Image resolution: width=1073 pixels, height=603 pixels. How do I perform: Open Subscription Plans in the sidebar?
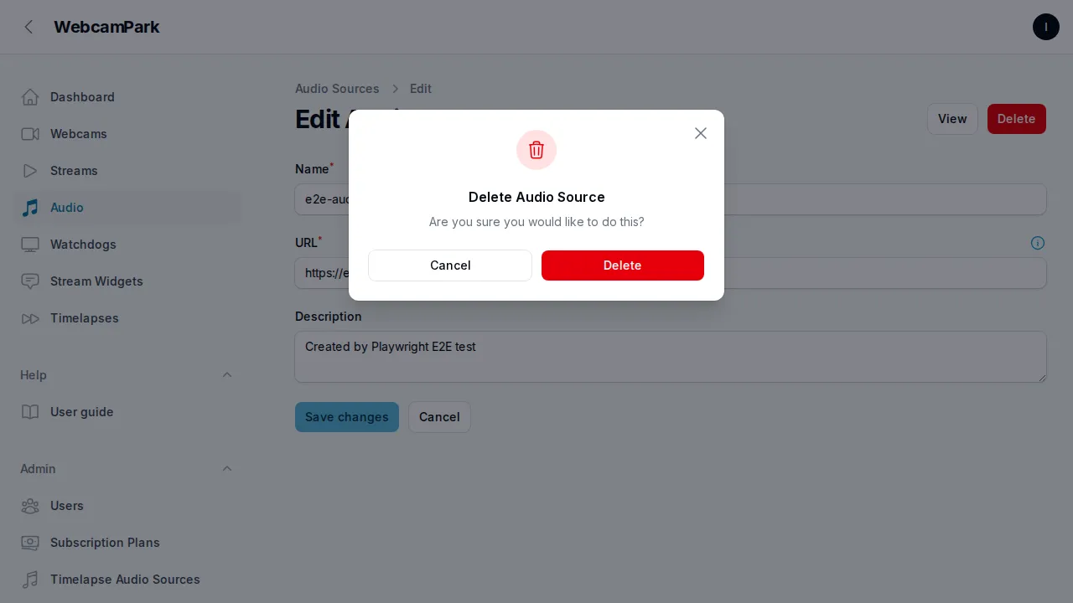tap(127, 543)
